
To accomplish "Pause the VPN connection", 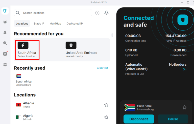I will click(173, 119).
